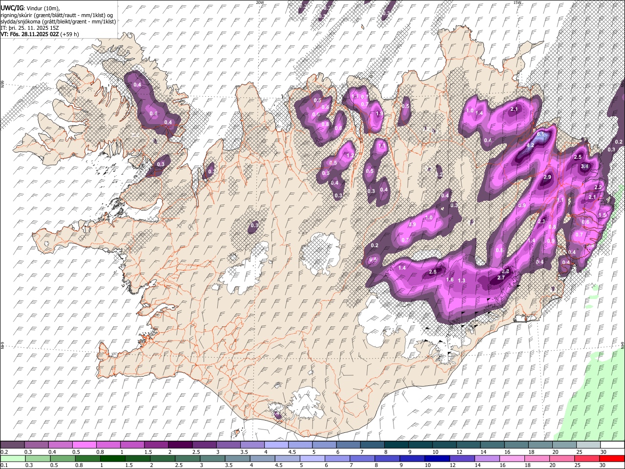Click the UWC/IG title text

tap(12, 7)
